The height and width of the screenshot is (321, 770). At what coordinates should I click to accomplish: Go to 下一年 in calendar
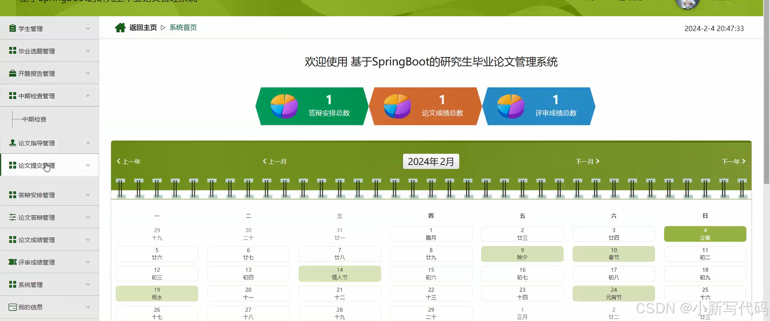coord(734,162)
